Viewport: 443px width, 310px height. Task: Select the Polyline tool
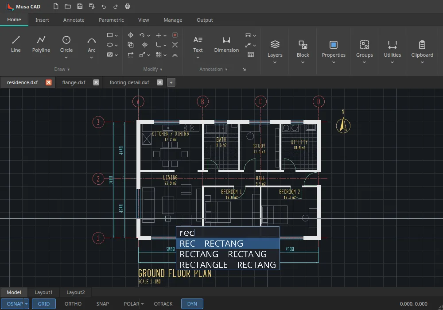pos(41,44)
